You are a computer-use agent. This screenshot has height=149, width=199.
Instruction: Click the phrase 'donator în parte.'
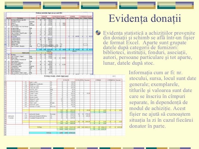pos(148,126)
